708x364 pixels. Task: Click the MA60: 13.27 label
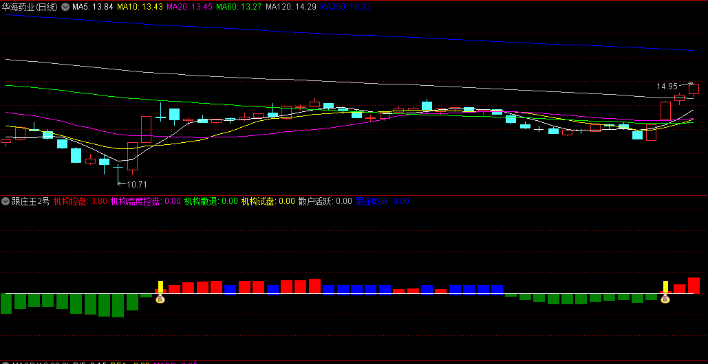pyautogui.click(x=239, y=7)
